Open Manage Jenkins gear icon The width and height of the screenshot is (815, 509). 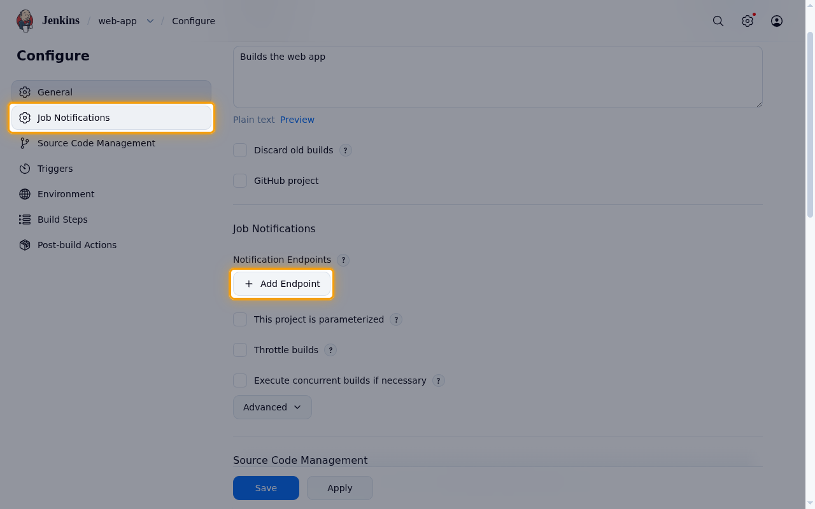coord(748,21)
